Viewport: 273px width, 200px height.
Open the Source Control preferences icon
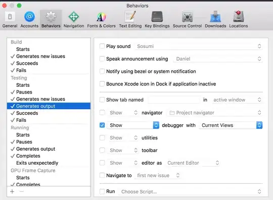(187, 17)
